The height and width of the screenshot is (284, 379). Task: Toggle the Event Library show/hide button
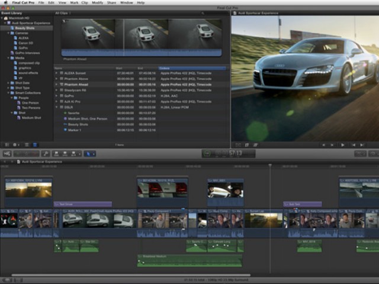pos(7,145)
